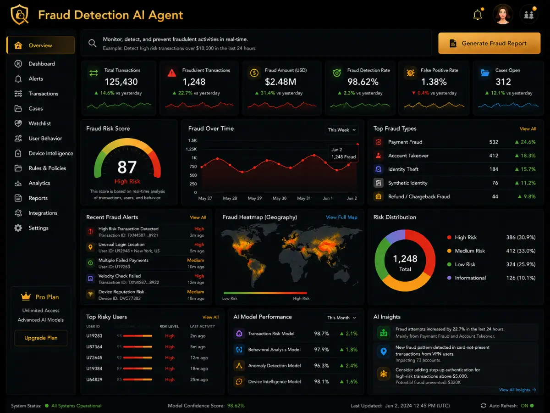Click the Account Takeover type icon
Image resolution: width=550 pixels, height=413 pixels.
click(379, 156)
